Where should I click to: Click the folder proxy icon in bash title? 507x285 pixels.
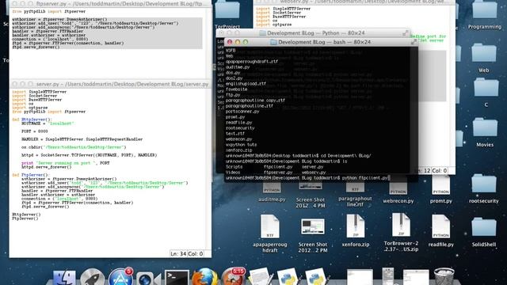[x=273, y=42]
